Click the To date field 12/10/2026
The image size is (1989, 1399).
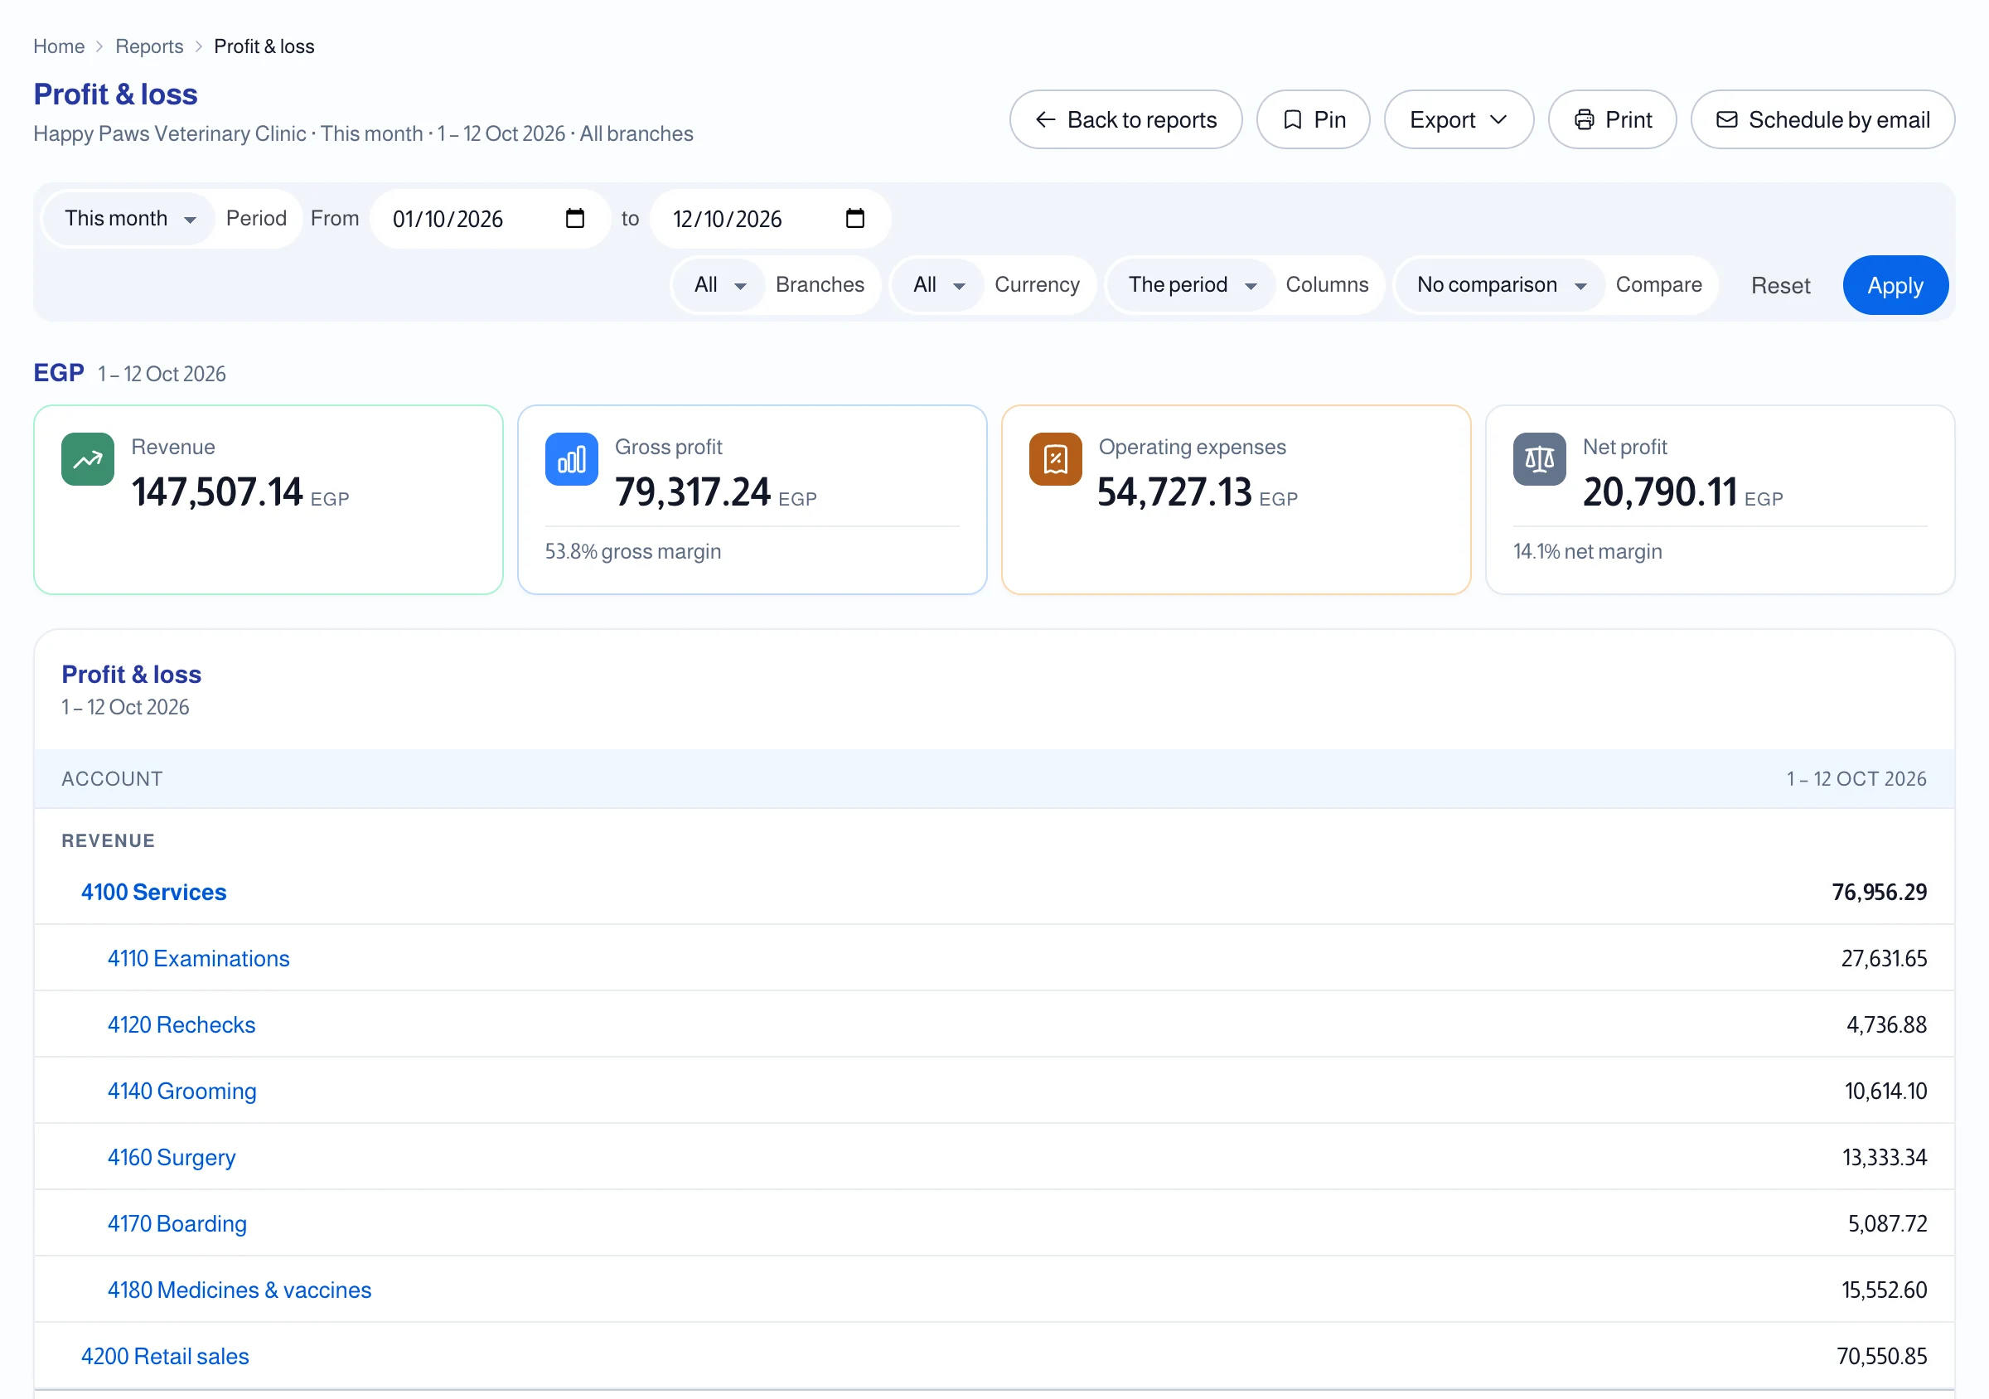[769, 218]
